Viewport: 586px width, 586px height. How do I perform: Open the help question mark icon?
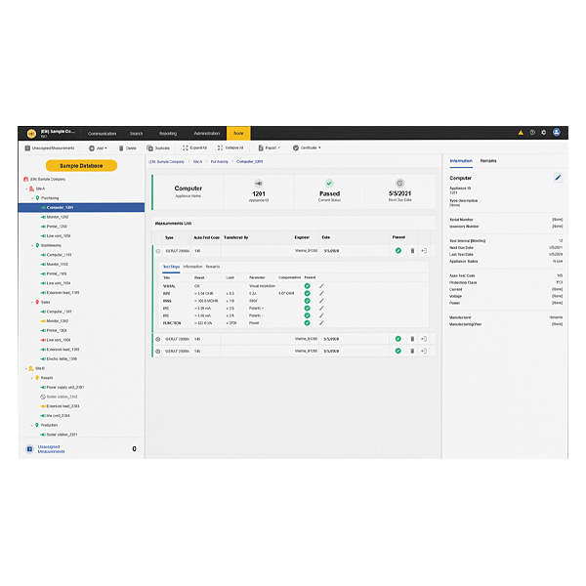coord(532,133)
